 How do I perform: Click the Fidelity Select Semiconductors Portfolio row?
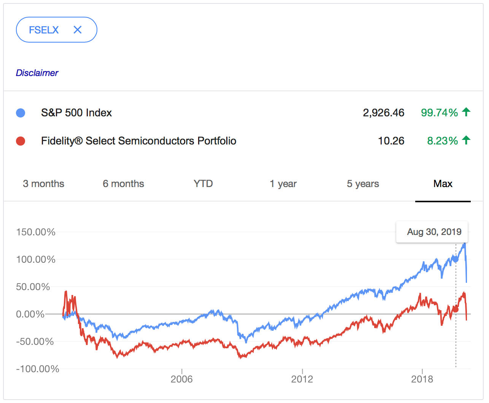(138, 141)
